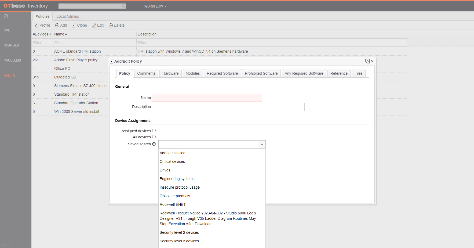Image resolution: width=474 pixels, height=248 pixels.
Task: Go to the PROBLEMS section in the sidebar
Action: pos(12,60)
